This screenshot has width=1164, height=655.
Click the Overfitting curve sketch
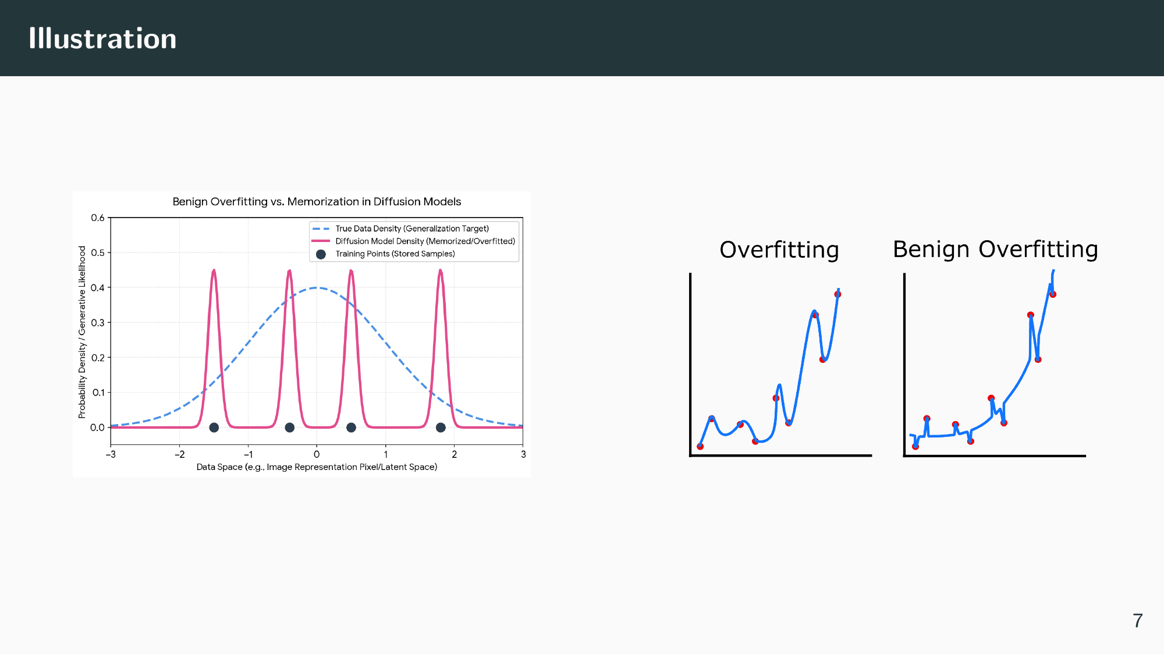pos(780,365)
